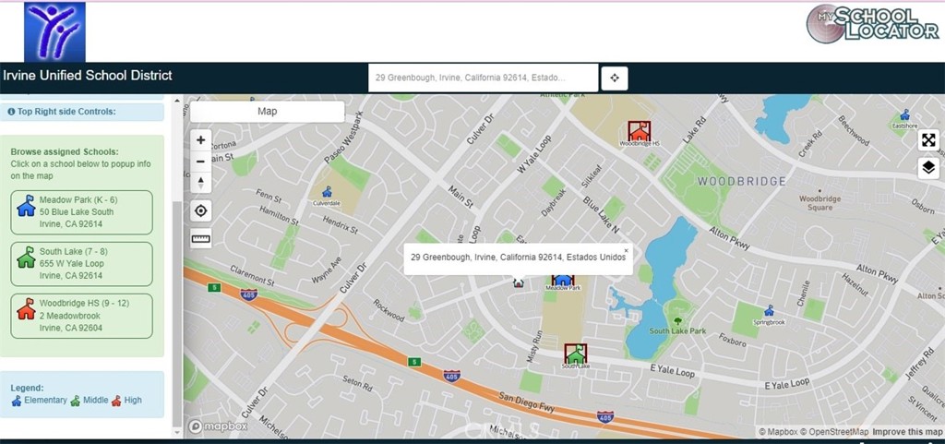Reset map bearing with compass button
The image size is (945, 444).
tap(201, 182)
